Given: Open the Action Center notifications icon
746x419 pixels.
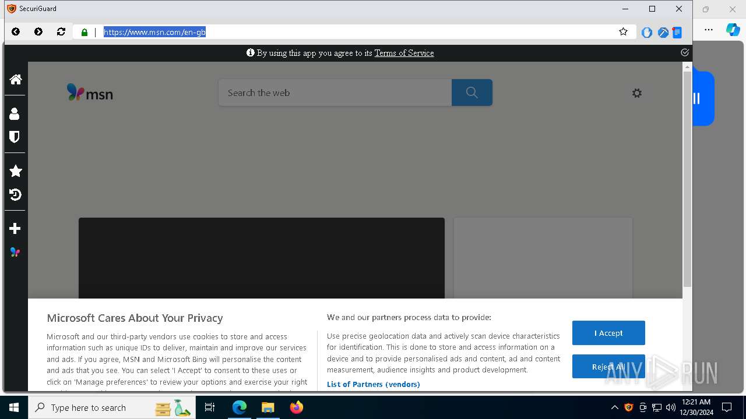Looking at the screenshot, I should [727, 407].
